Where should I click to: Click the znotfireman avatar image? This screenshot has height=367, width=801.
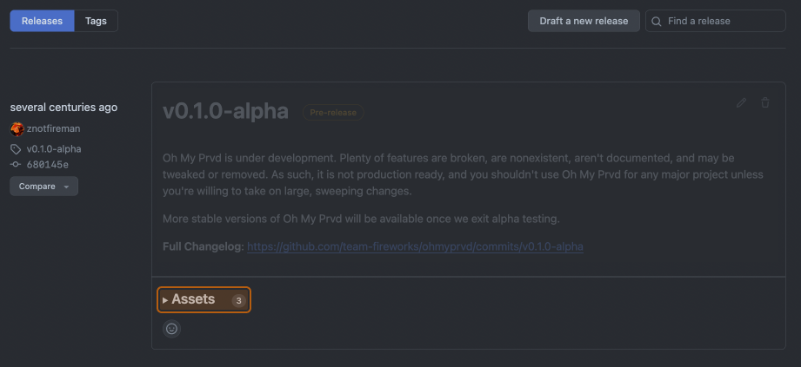[17, 128]
